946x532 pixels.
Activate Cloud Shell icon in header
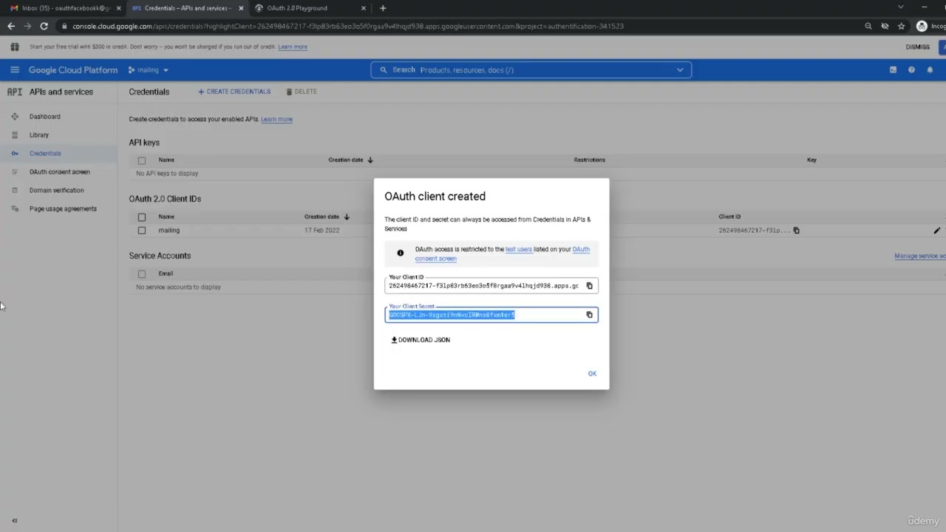coord(893,70)
